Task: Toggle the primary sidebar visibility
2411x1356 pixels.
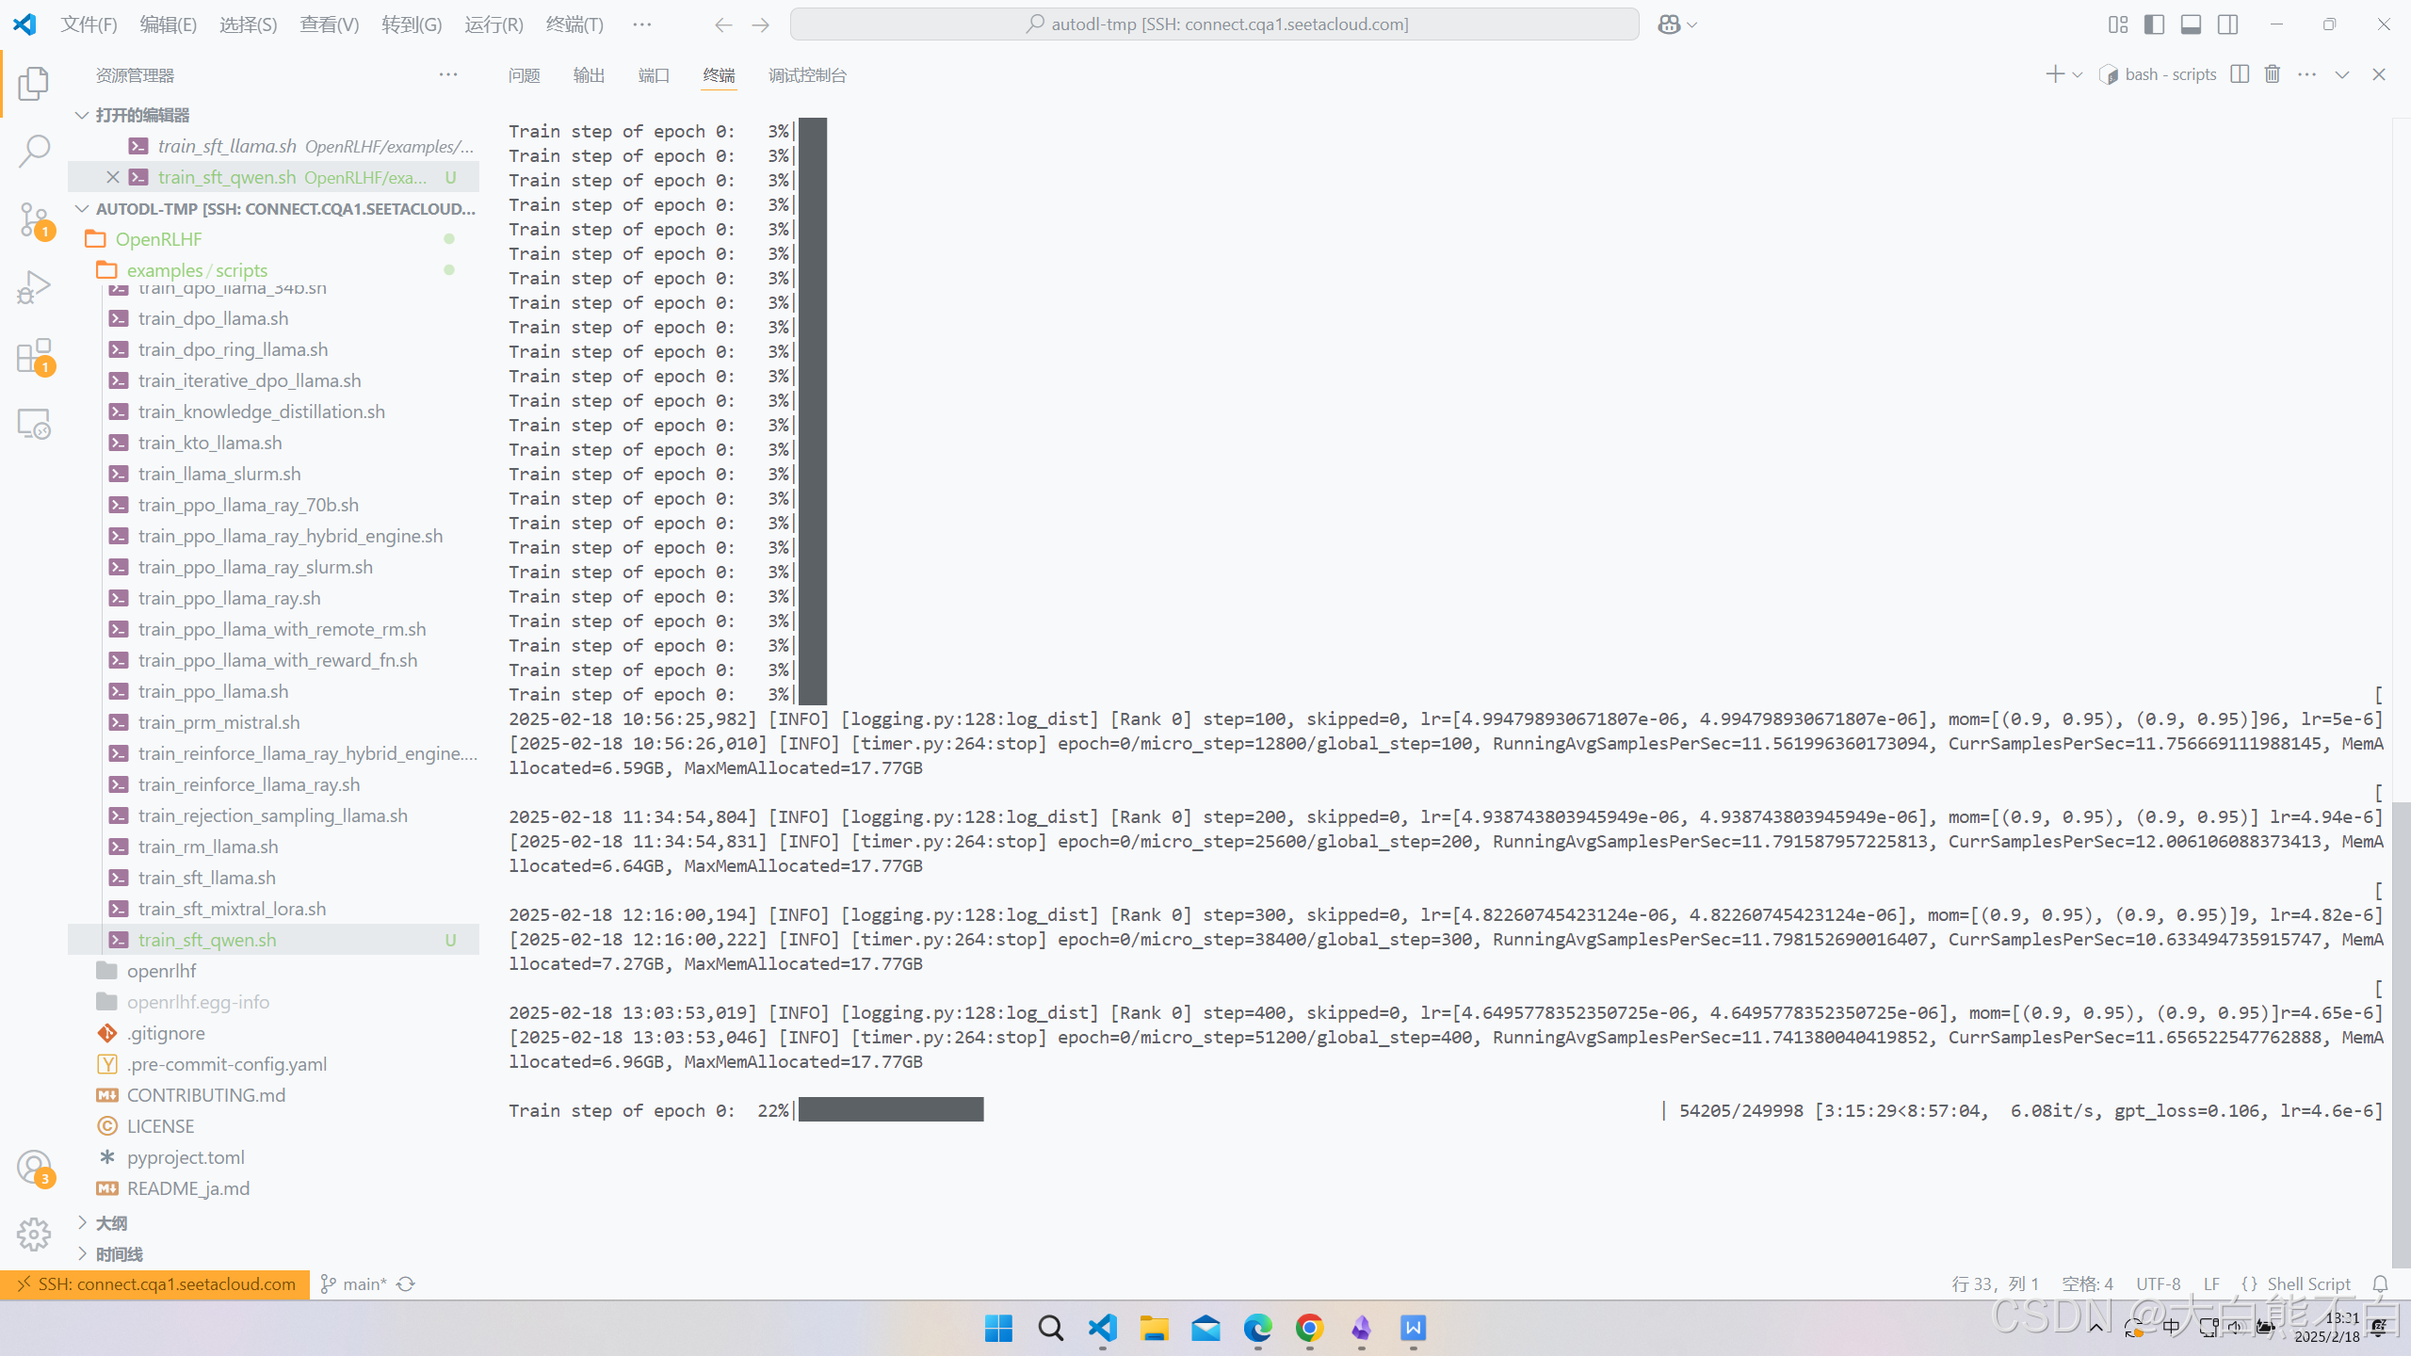Action: coord(2154,24)
